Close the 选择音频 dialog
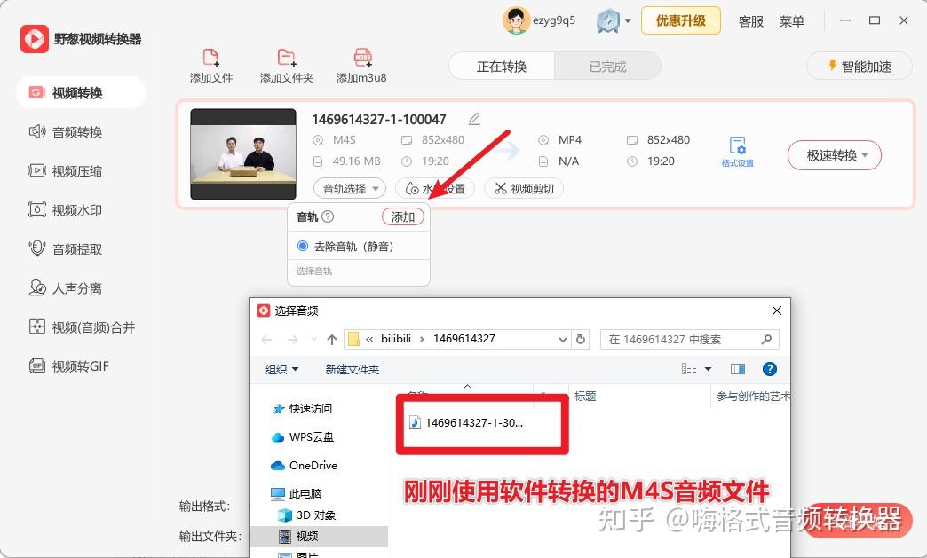The image size is (927, 558). [776, 310]
